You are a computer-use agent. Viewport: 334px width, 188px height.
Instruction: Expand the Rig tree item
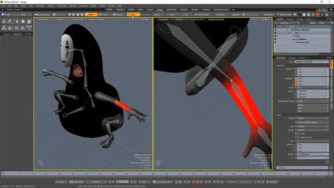click(290, 33)
